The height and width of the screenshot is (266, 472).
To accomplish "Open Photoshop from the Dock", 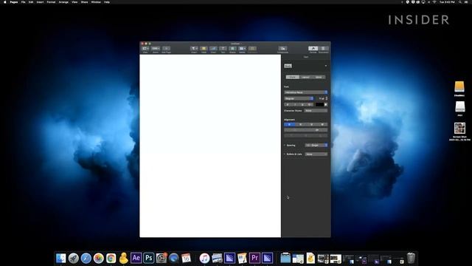I will click(x=149, y=258).
